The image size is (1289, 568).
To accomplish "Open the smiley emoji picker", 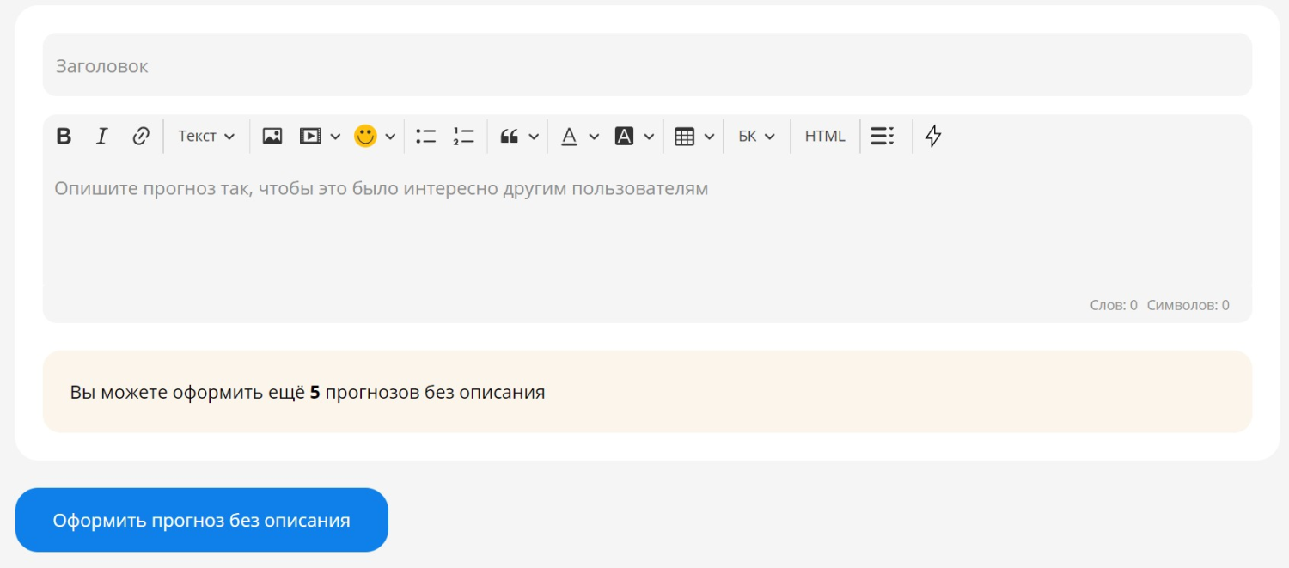I will 366,136.
